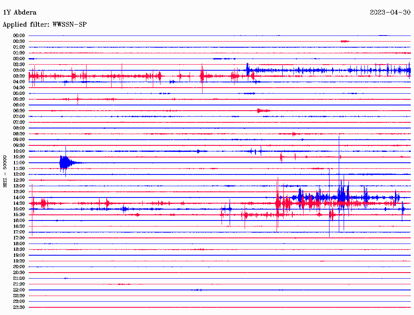The image size is (414, 315).
Task: Click the station title '1Y Abdera'
Action: (19, 13)
